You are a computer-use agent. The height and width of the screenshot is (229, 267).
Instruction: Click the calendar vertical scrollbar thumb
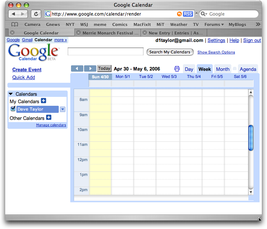pos(251,137)
